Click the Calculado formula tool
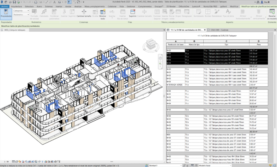 (x=44, y=13)
